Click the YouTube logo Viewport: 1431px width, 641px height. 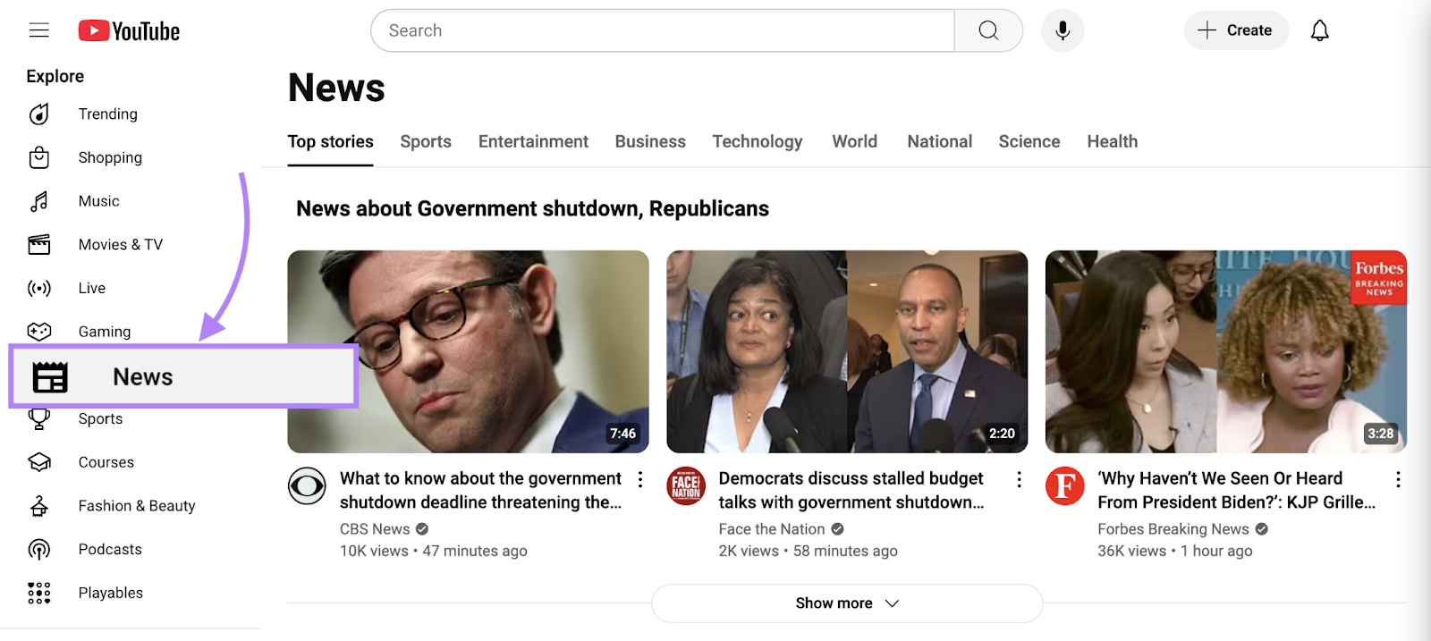click(x=130, y=31)
